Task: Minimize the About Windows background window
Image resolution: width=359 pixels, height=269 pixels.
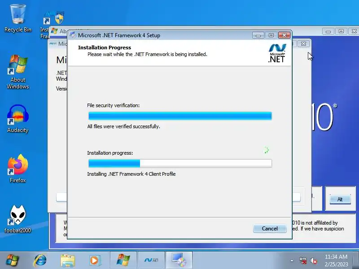Action: (x=328, y=31)
